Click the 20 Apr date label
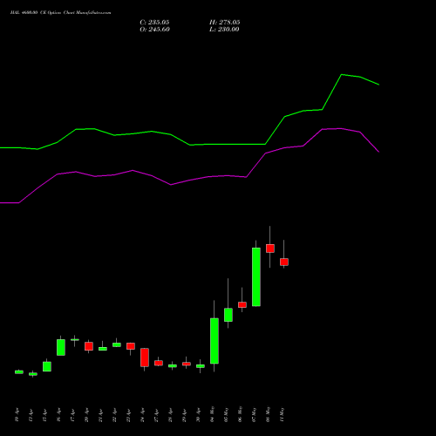Image resolution: width=436 pixels, height=436 pixels. pyautogui.click(x=86, y=415)
